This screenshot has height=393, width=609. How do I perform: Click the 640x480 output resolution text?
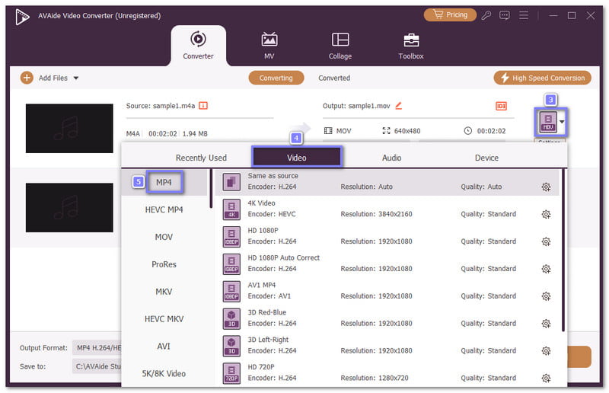pos(407,131)
